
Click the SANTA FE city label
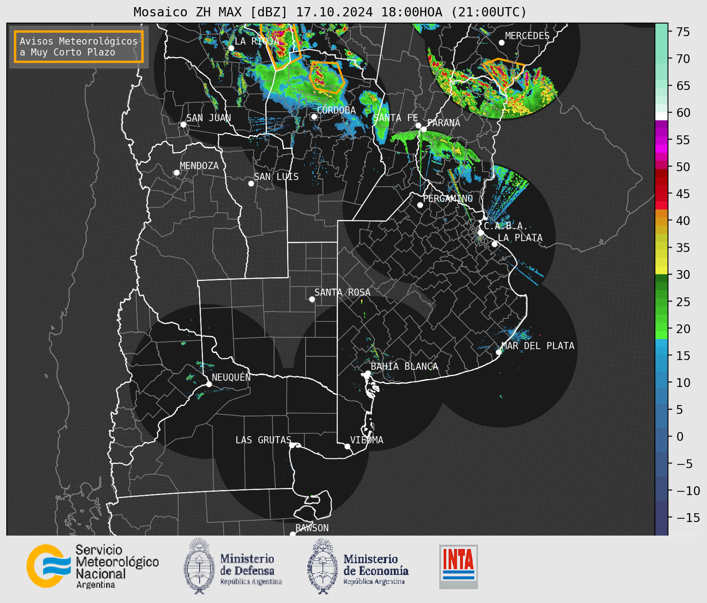(395, 118)
